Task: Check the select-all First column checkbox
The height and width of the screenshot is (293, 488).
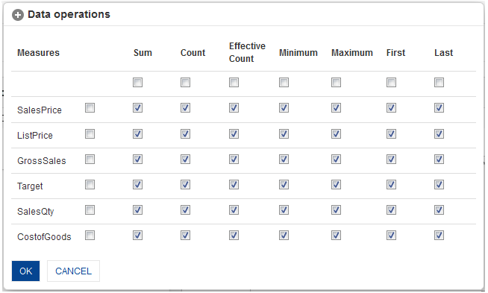Action: 391,83
